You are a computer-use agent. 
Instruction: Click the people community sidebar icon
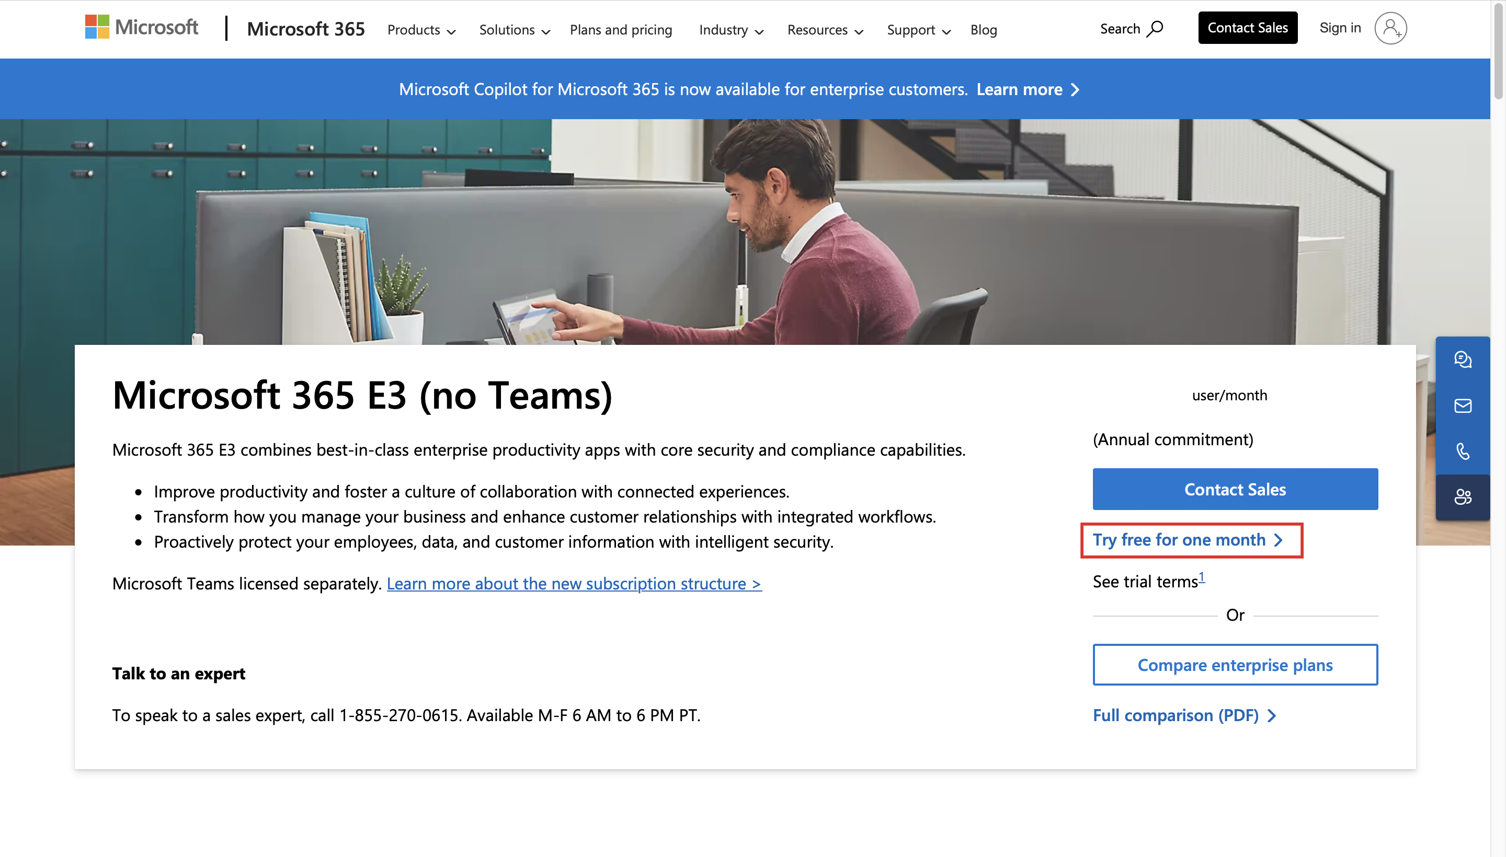1463,497
